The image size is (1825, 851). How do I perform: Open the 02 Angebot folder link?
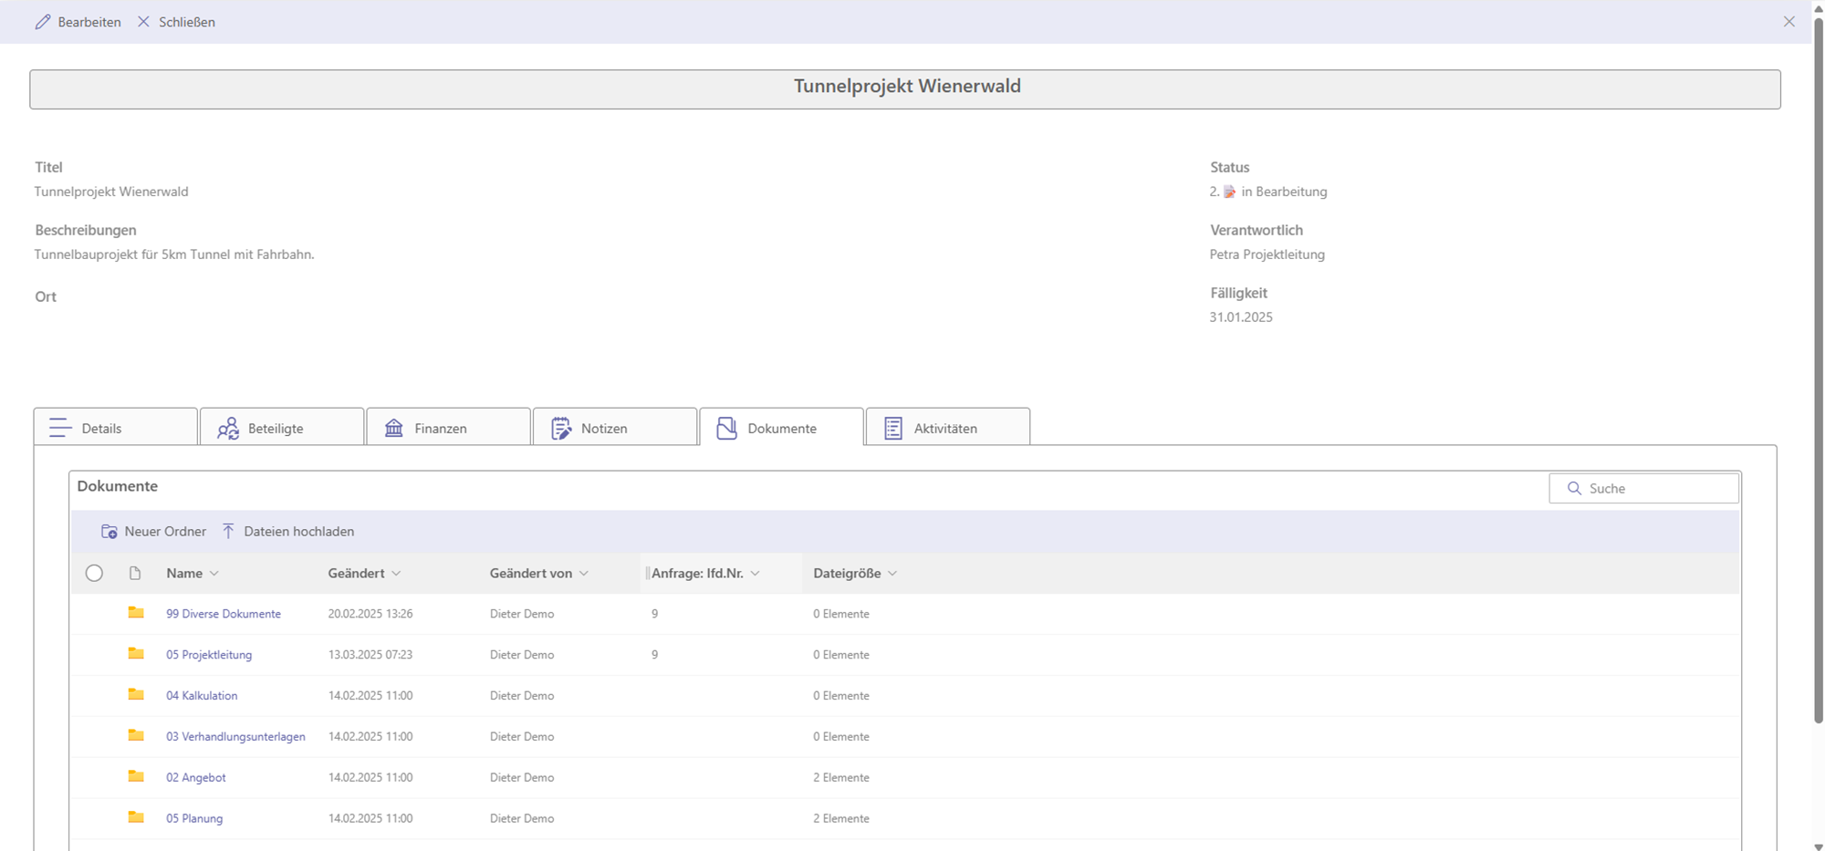pos(196,778)
